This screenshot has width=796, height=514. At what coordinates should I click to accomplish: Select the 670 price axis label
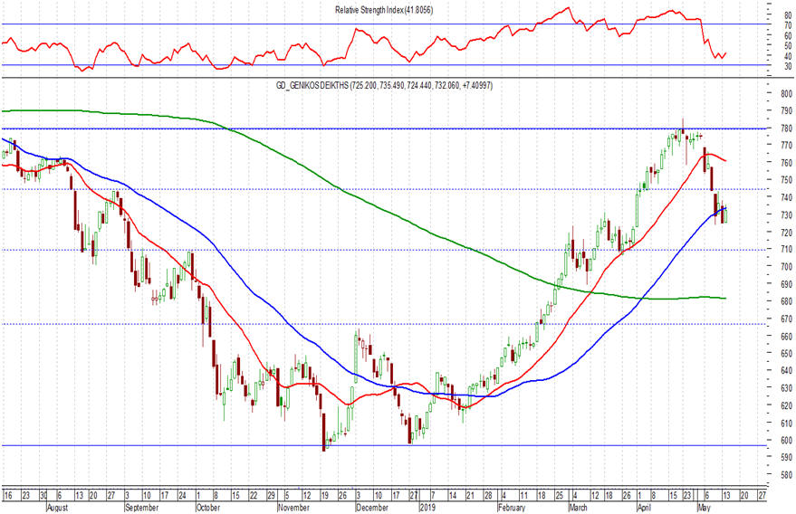[786, 319]
